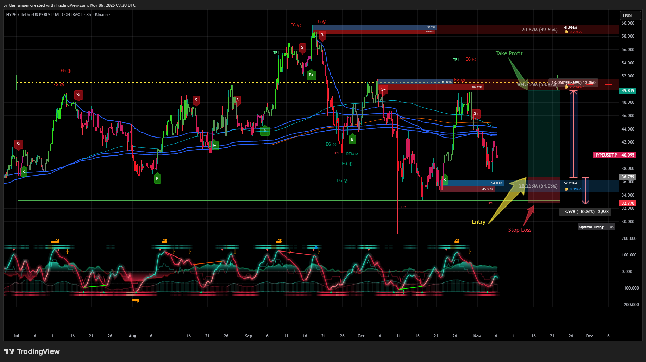The image size is (646, 362).
Task: Click the Stop Loss annotation text
Action: [x=520, y=230]
